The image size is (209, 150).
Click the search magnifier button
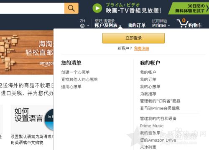71,8
